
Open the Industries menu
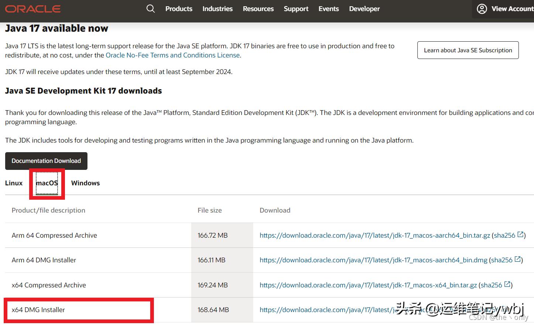[217, 9]
